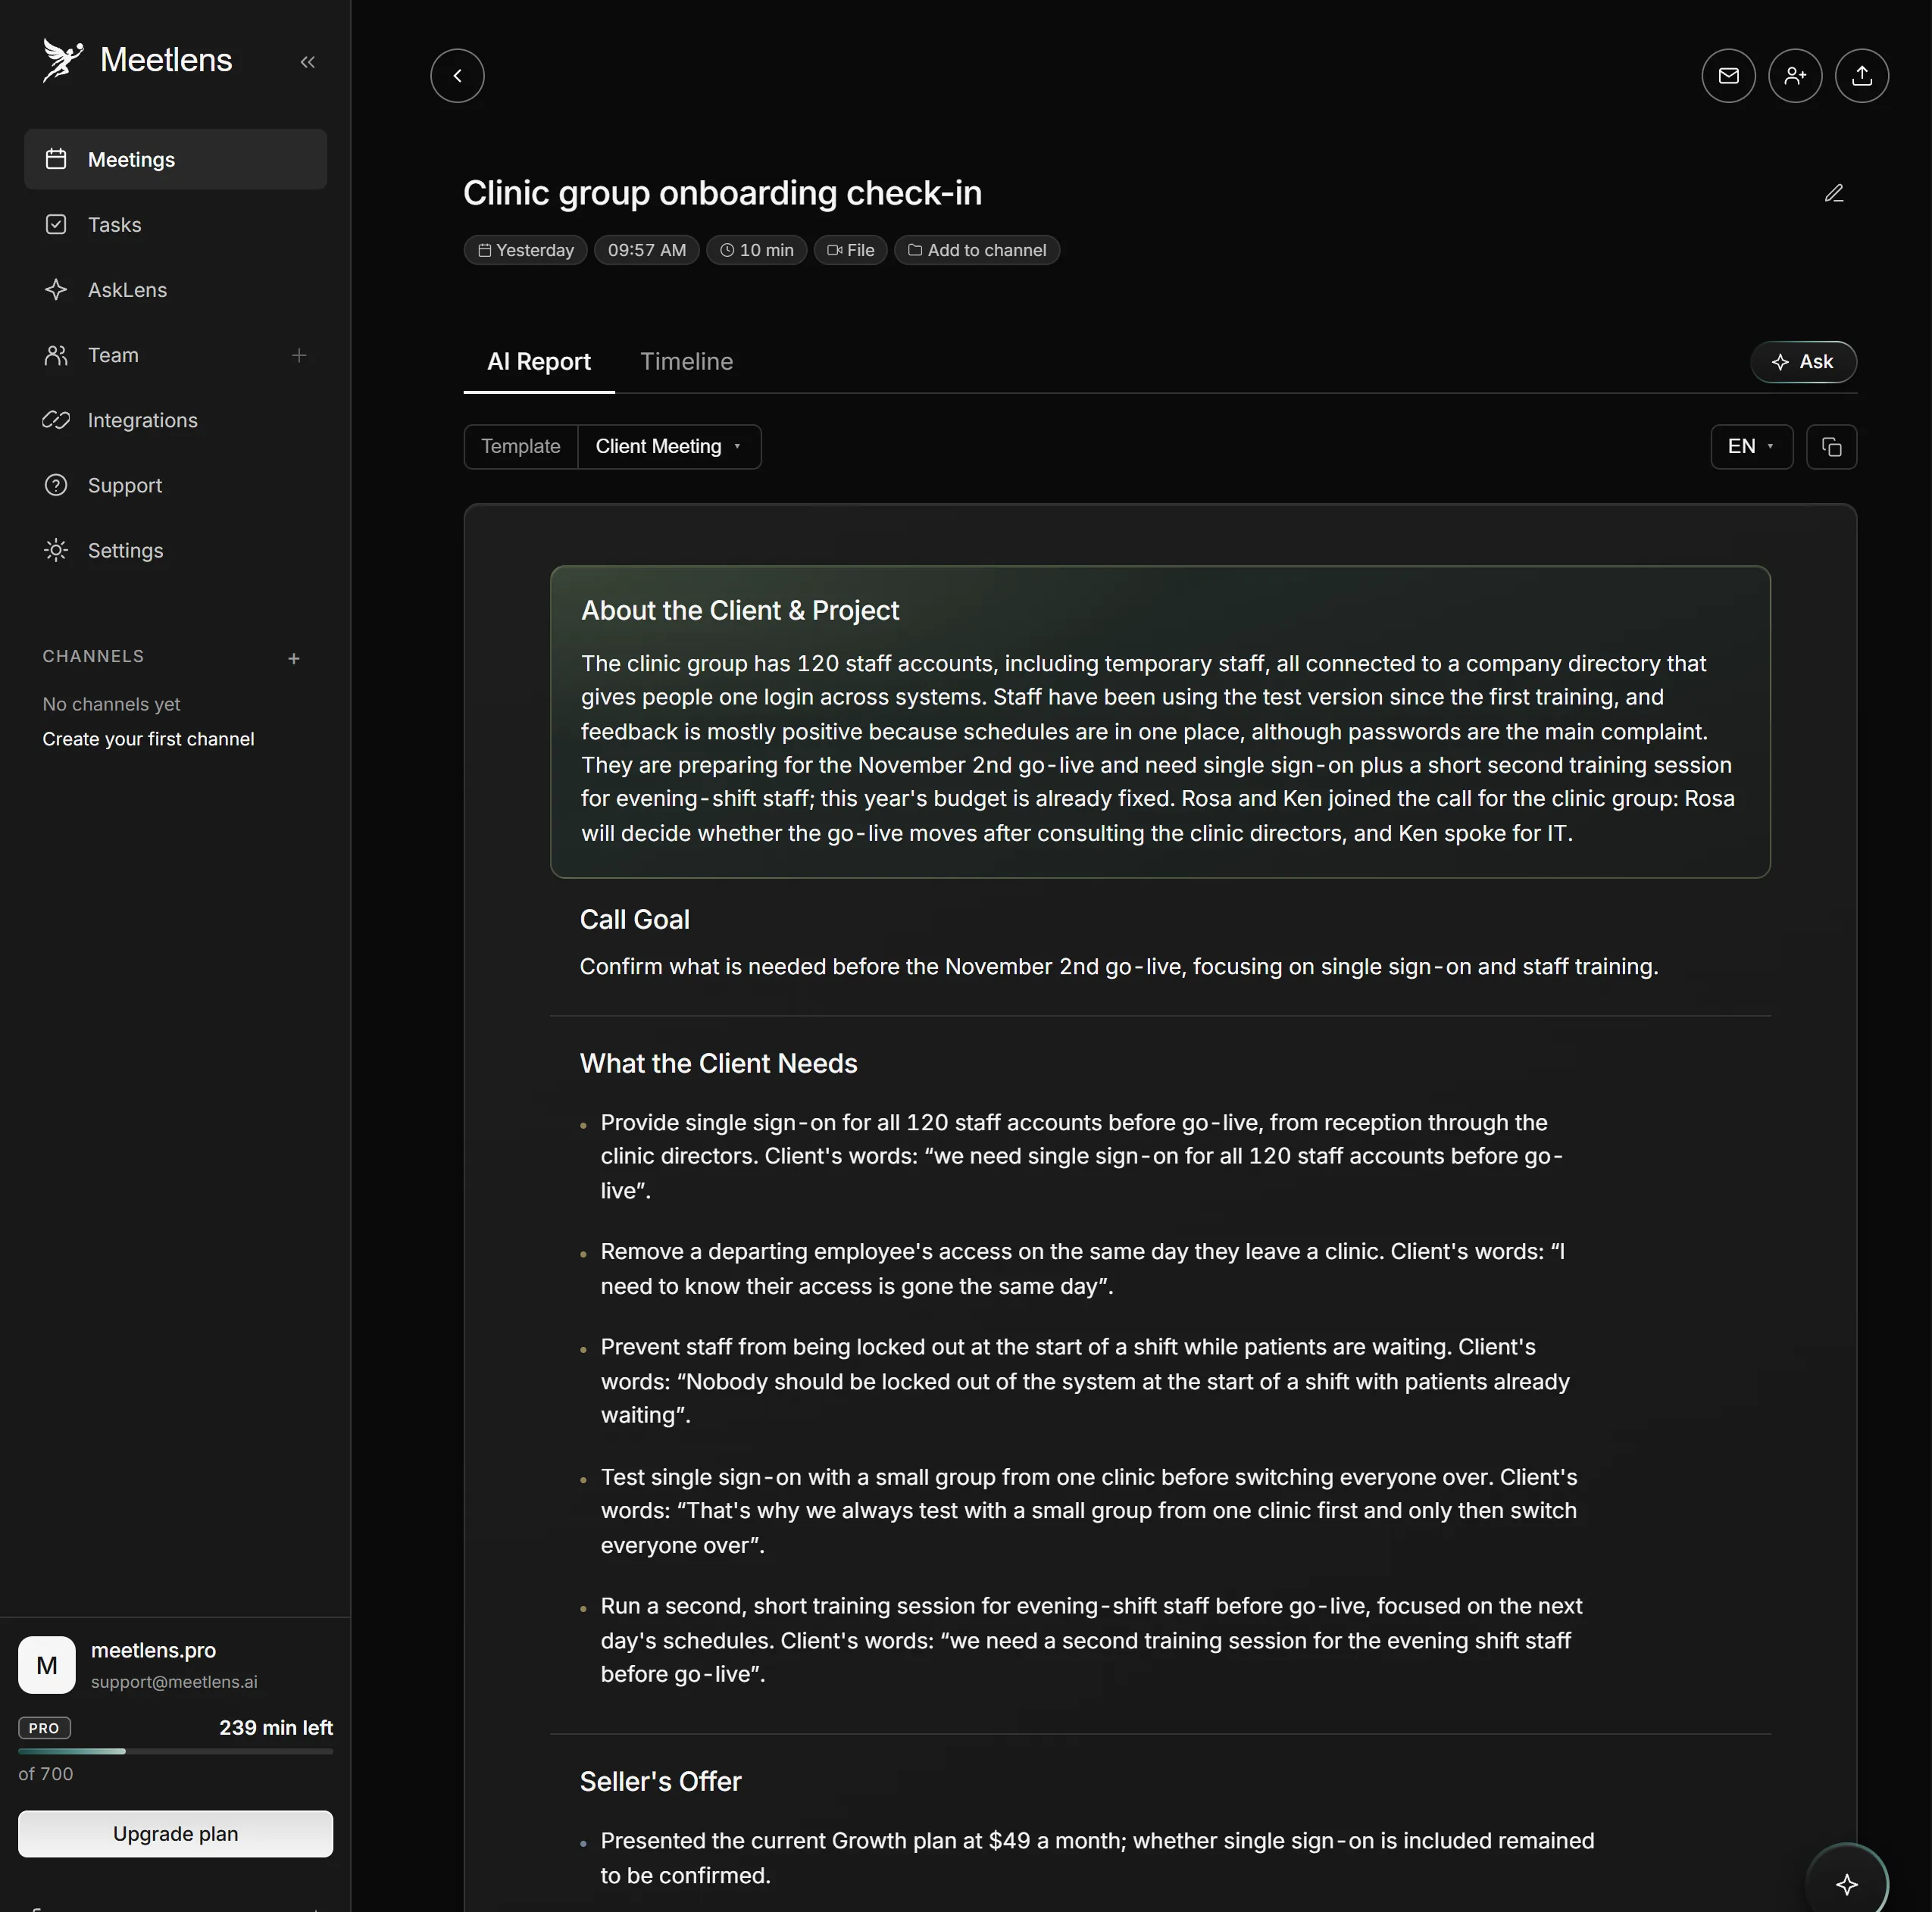Click the Upgrade plan button
Screen dimensions: 1932x1912
[x=176, y=1834]
